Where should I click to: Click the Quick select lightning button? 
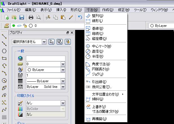click(68, 42)
